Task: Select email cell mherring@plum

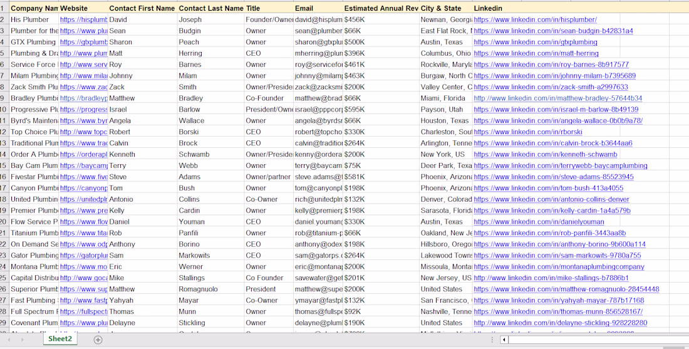Action: (318, 53)
